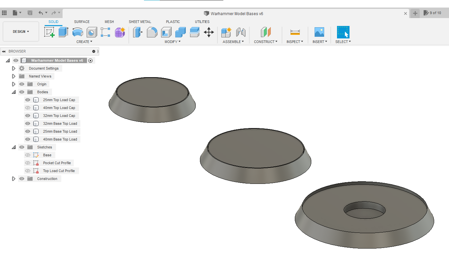Screen dimensions: 449x265
Task: Select the Revolve tool
Action: tap(77, 32)
